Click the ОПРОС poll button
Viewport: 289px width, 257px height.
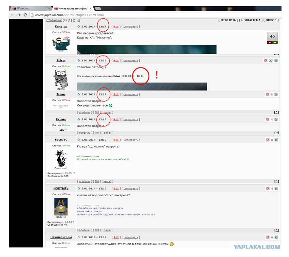pos(271,20)
